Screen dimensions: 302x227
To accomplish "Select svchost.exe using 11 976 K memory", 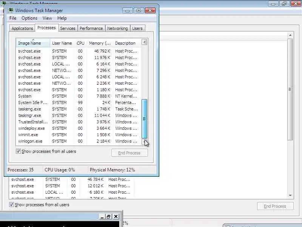I will point(79,58).
